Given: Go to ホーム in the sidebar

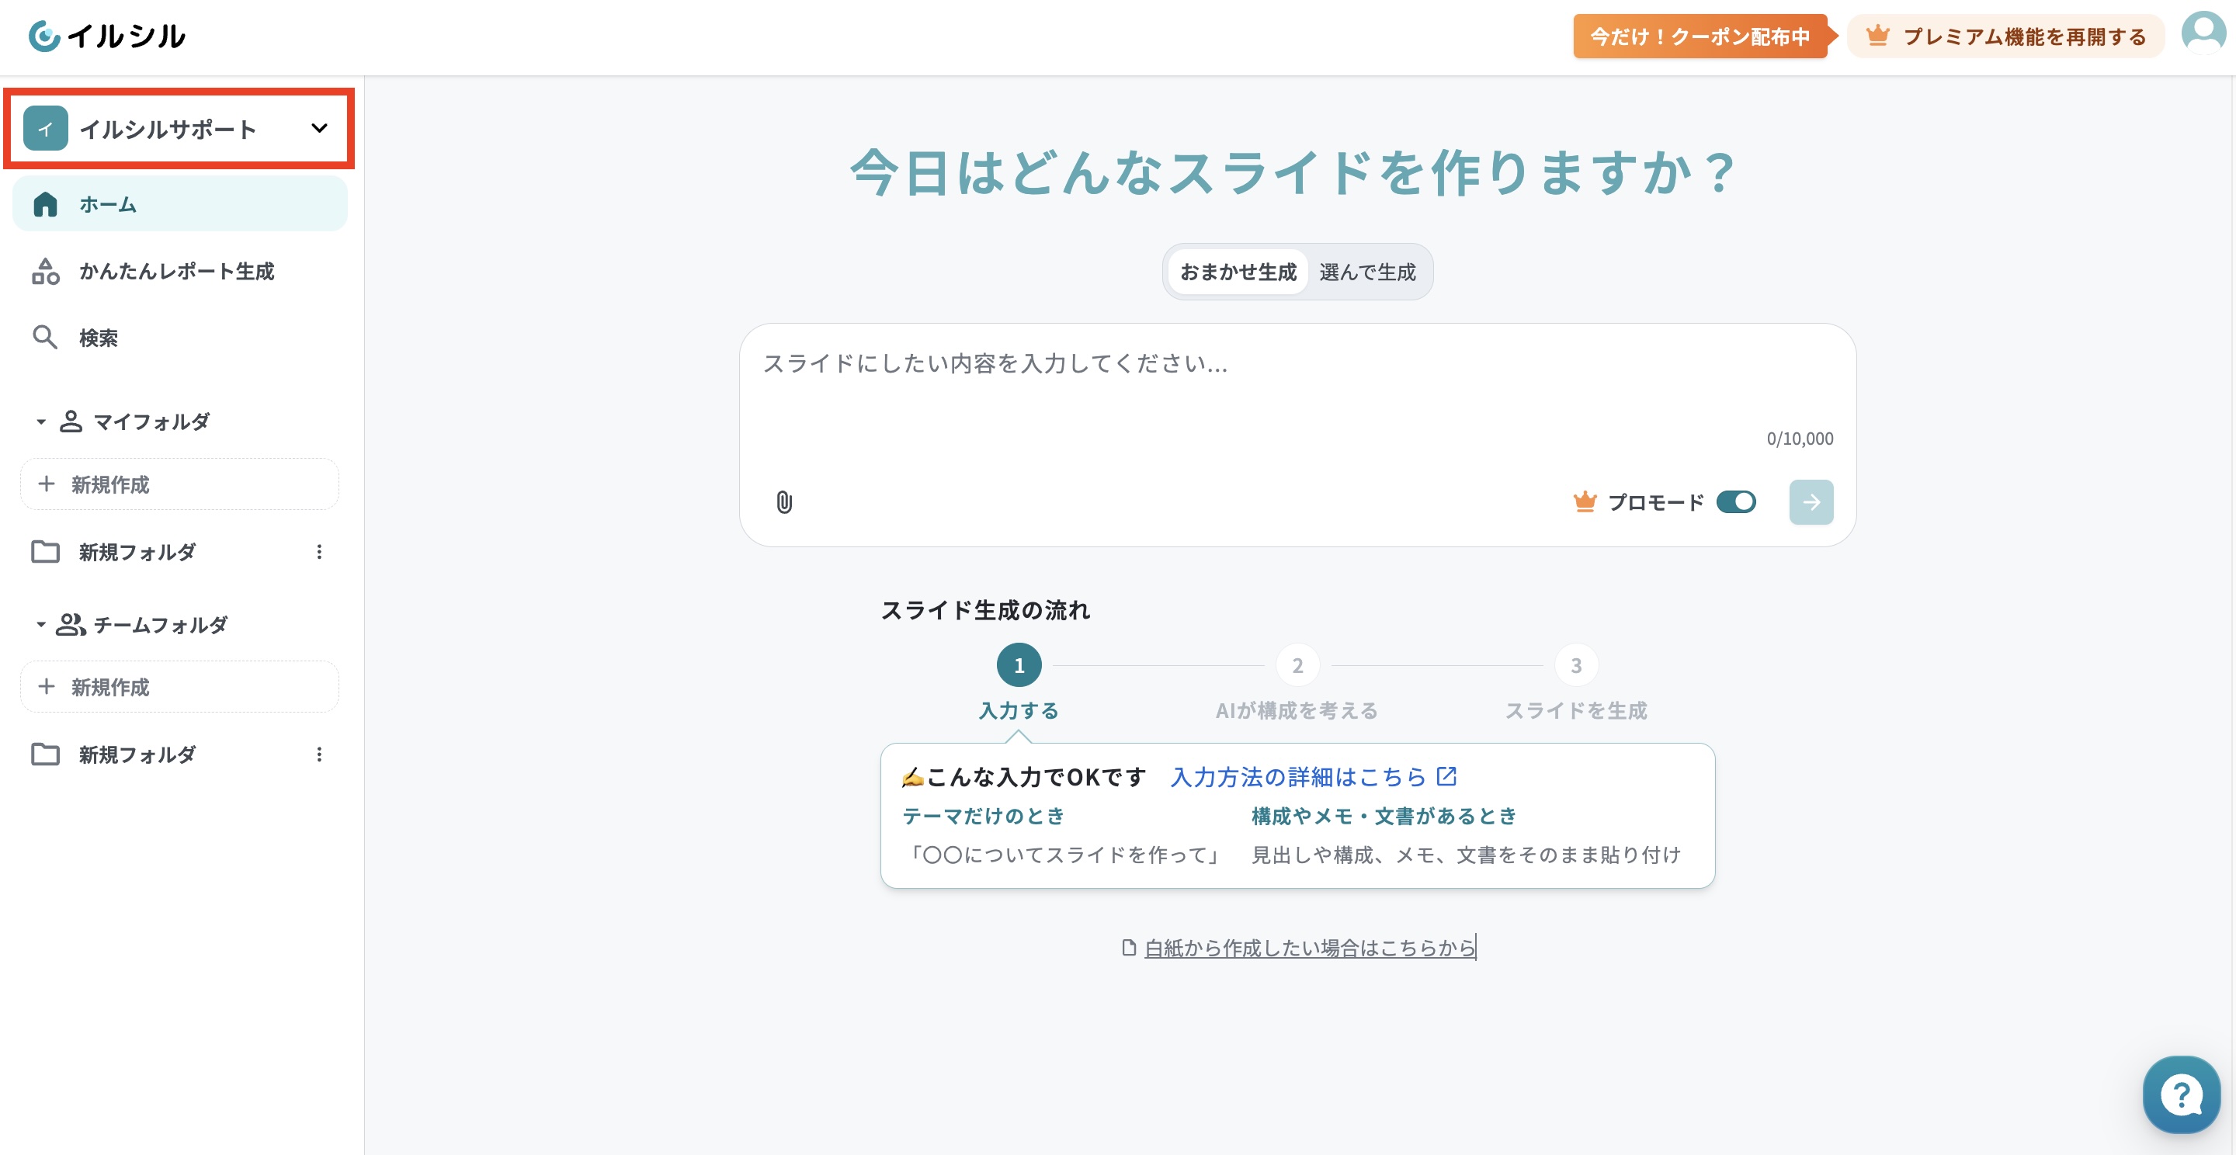Looking at the screenshot, I should point(179,205).
